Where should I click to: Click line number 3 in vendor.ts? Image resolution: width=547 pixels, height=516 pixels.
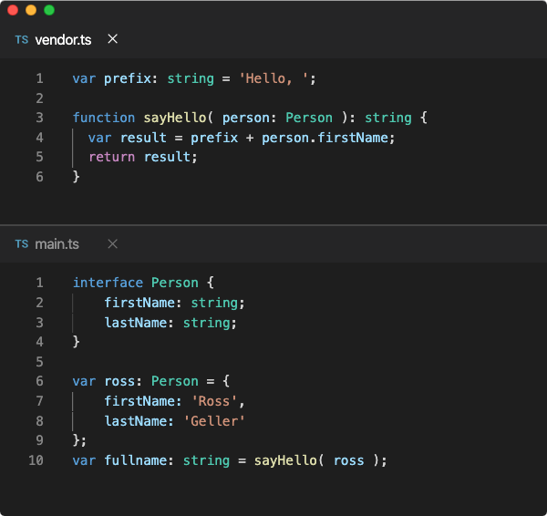tap(39, 118)
